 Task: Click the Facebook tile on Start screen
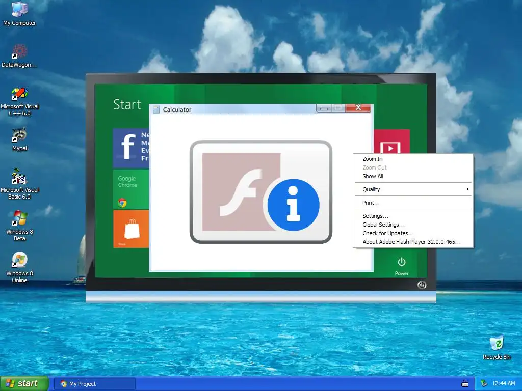[x=131, y=148]
